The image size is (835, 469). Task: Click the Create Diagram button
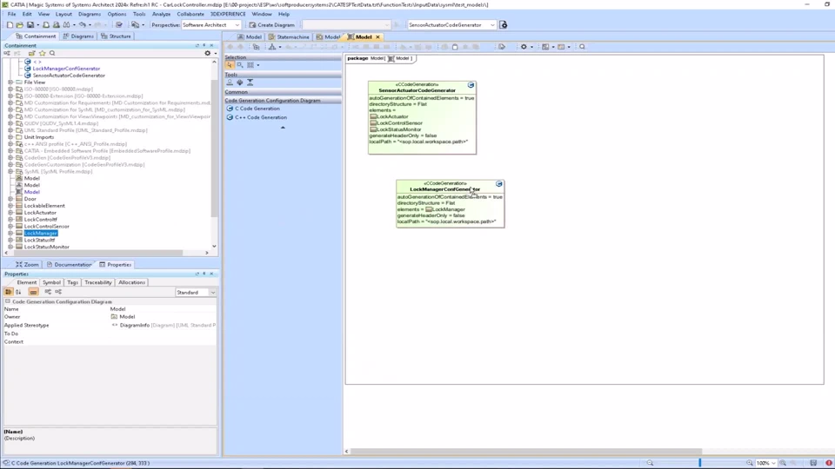[271, 25]
